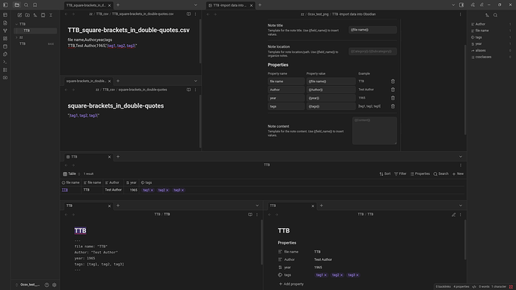Click the edit pencil icon in TTB properties pane
The image size is (516, 290).
pyautogui.click(x=453, y=215)
